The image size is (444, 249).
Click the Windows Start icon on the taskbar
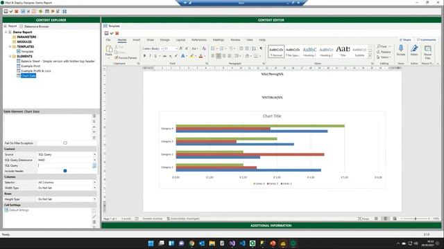(x=151, y=243)
